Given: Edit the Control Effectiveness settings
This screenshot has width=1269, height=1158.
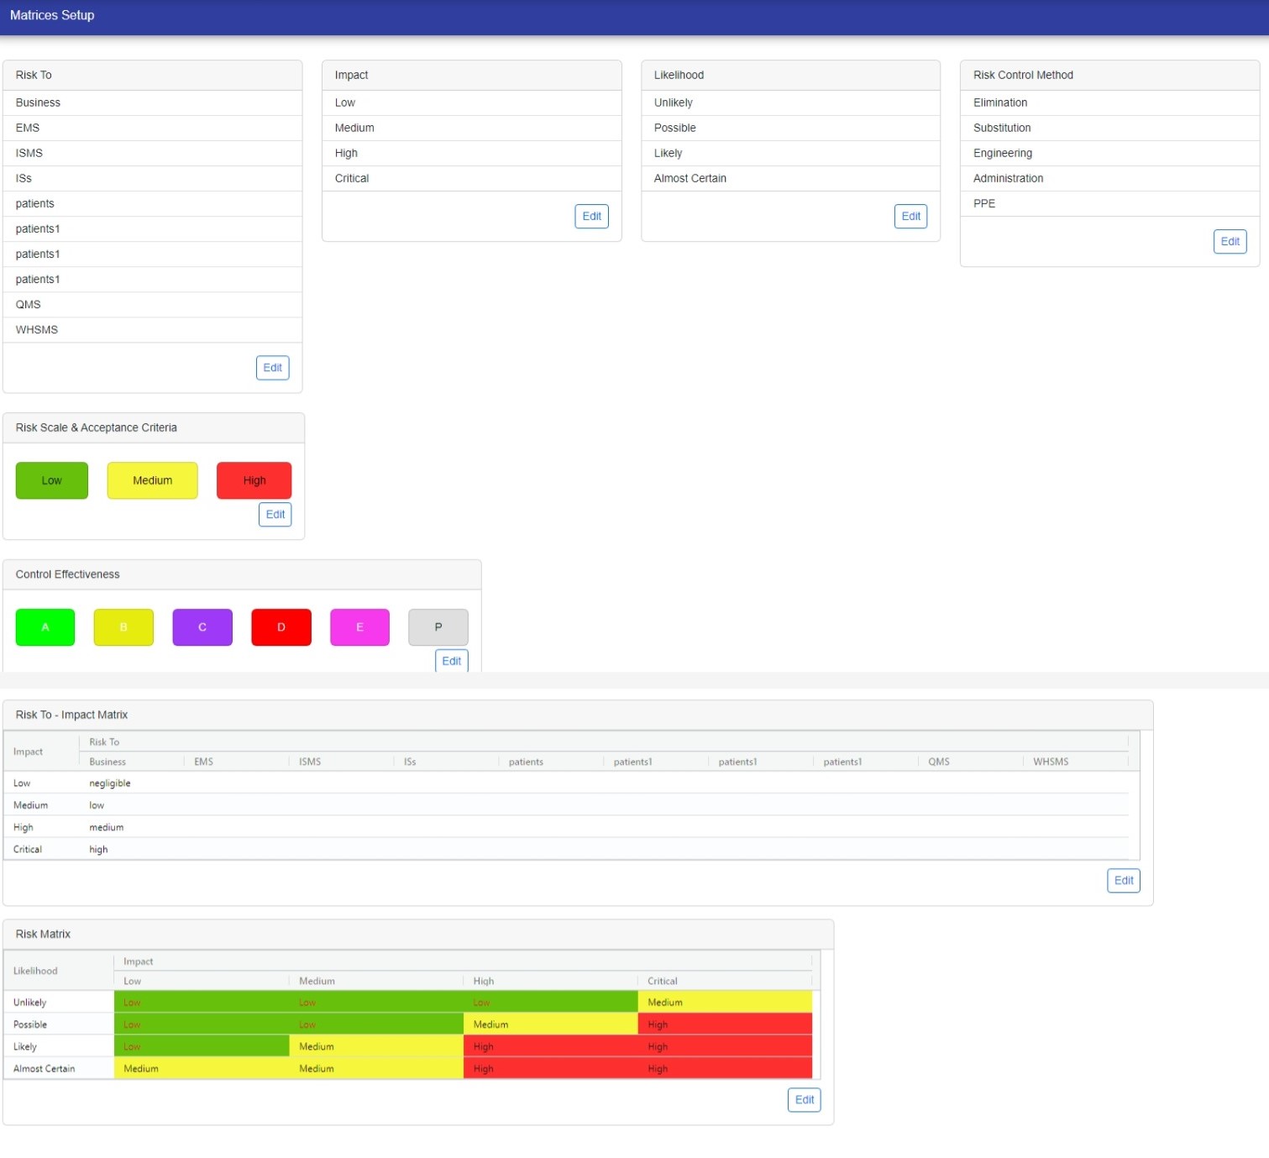Looking at the screenshot, I should pyautogui.click(x=451, y=661).
